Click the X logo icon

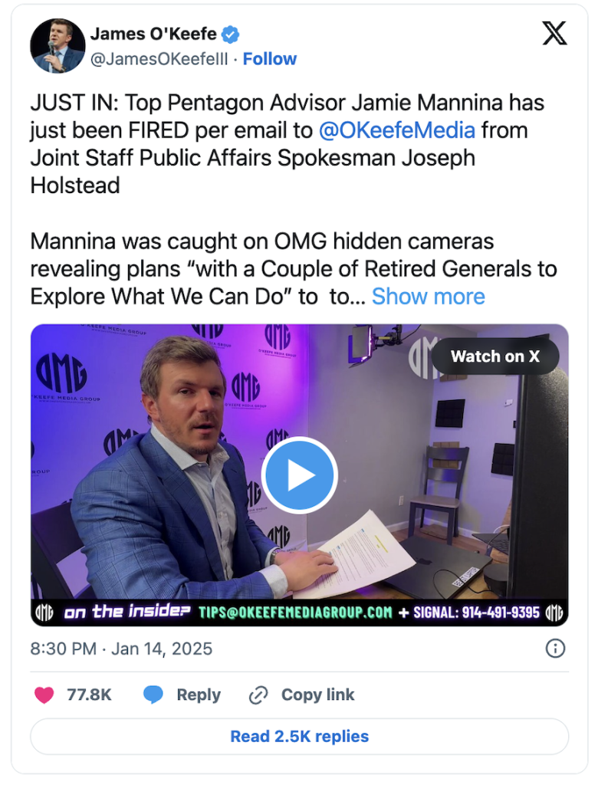point(554,34)
